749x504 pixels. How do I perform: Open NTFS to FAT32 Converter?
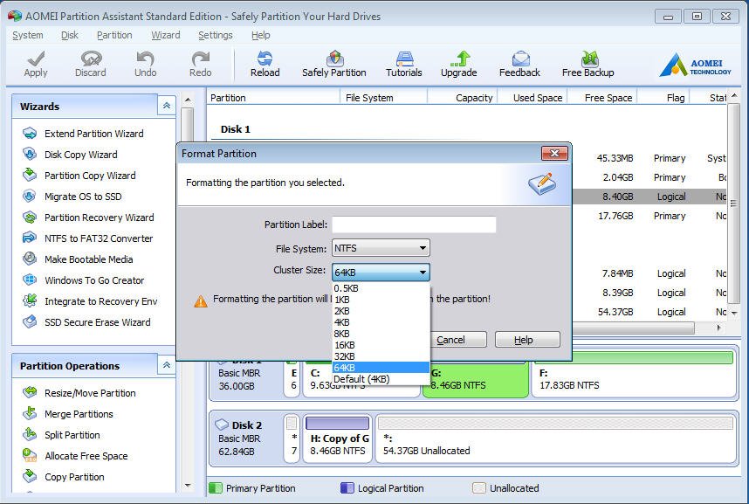tap(88, 238)
